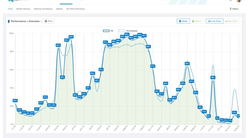Click the 21% data label
Viewport: 248px width, 138px height.
[41, 103]
